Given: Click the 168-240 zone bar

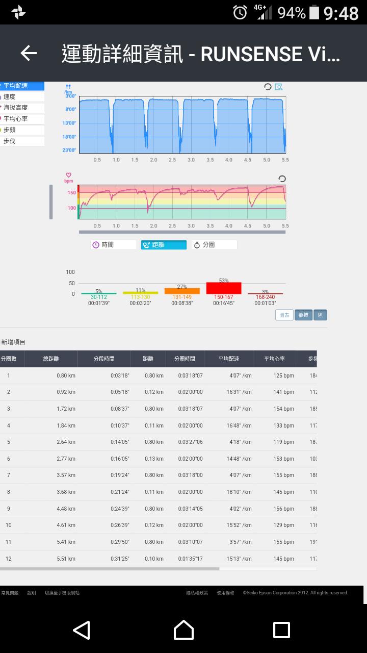Looking at the screenshot, I should coord(265,294).
